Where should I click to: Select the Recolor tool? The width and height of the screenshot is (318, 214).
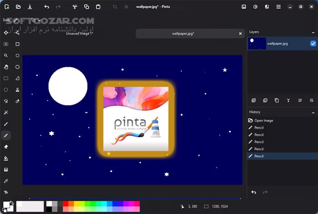point(17,101)
